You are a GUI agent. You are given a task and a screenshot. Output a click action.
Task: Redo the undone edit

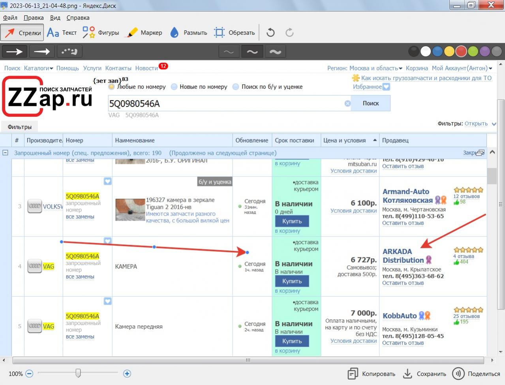(x=289, y=33)
